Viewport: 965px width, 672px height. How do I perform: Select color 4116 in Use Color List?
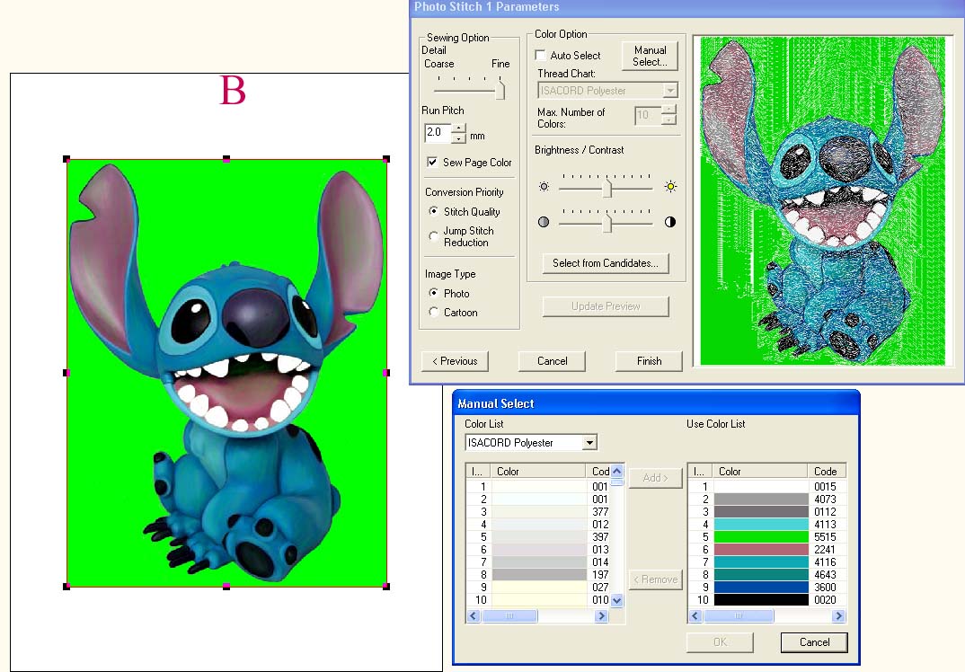pos(766,561)
